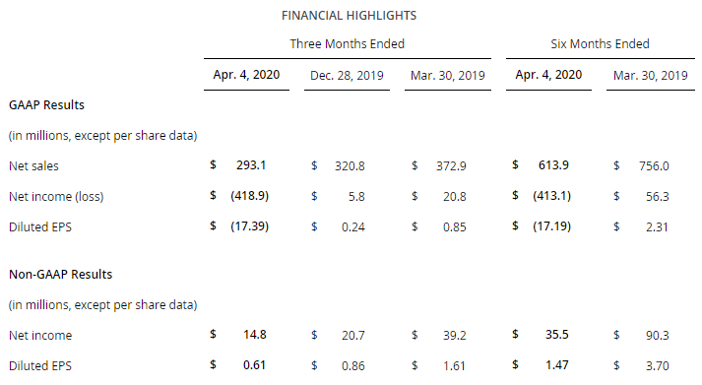
Task: Click diluted EPS value 0.85
Action: coord(455,227)
